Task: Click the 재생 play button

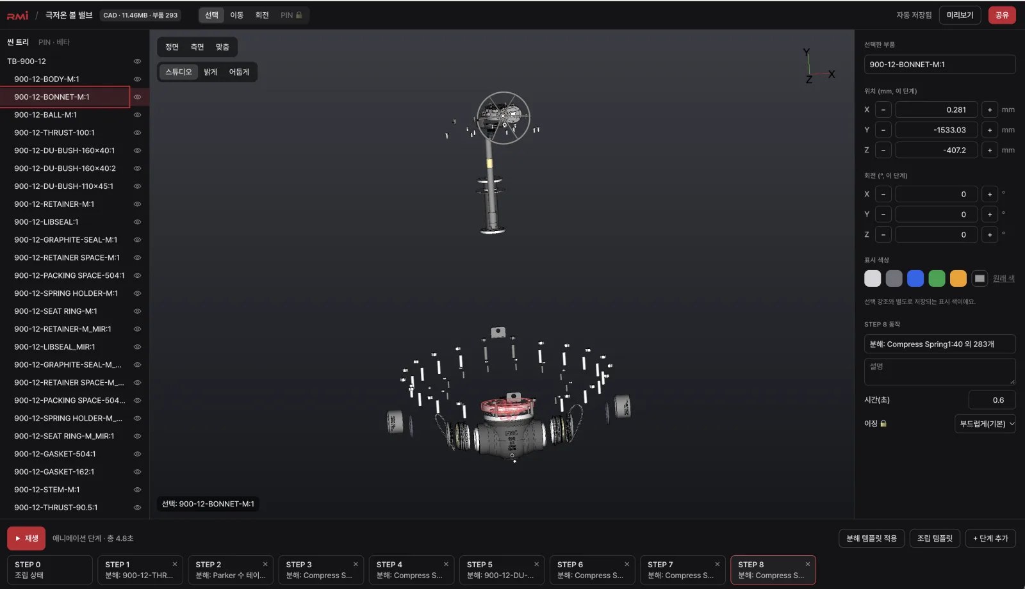Action: (26, 538)
